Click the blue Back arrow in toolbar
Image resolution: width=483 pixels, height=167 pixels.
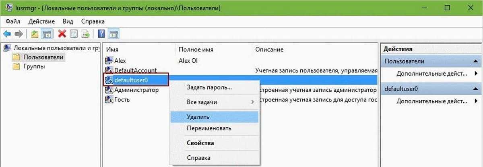7,34
